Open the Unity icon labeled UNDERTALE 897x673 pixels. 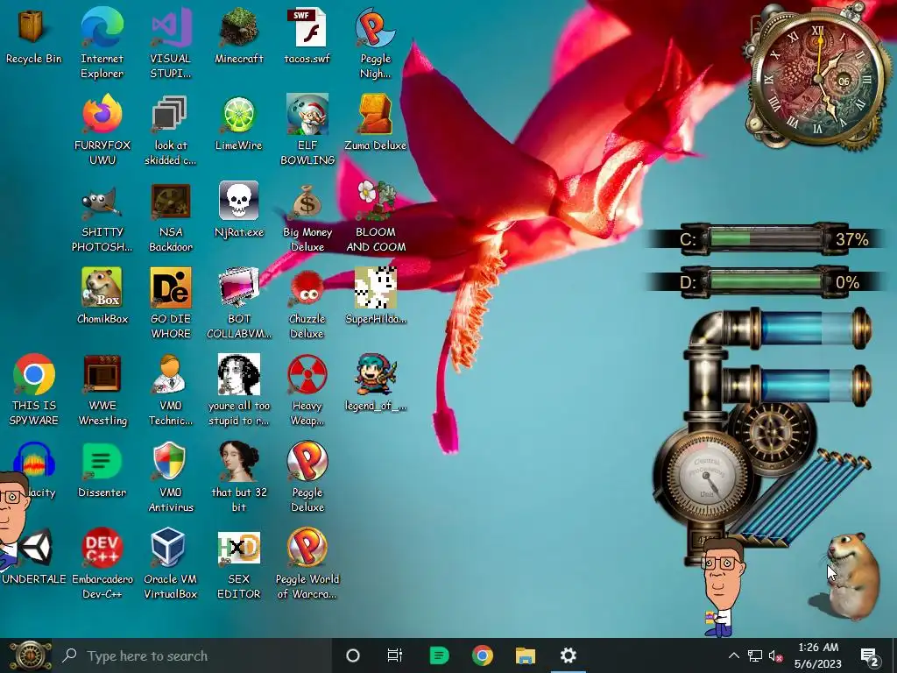coord(37,548)
